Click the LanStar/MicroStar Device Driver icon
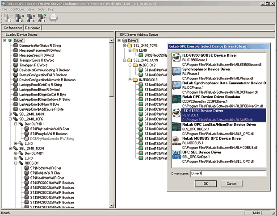Viewport: 277px width, 216px height. tap(176, 127)
